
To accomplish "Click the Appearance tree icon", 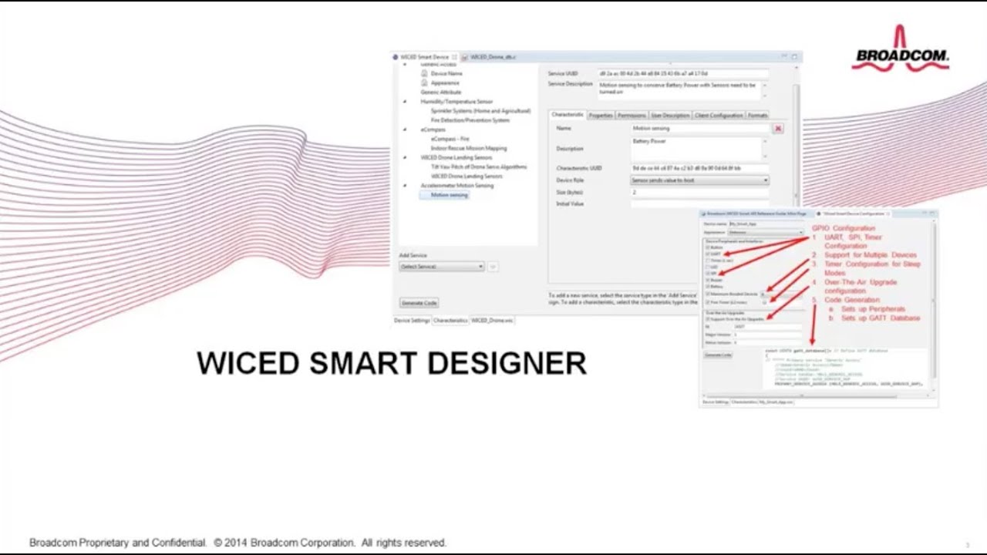I will [424, 82].
